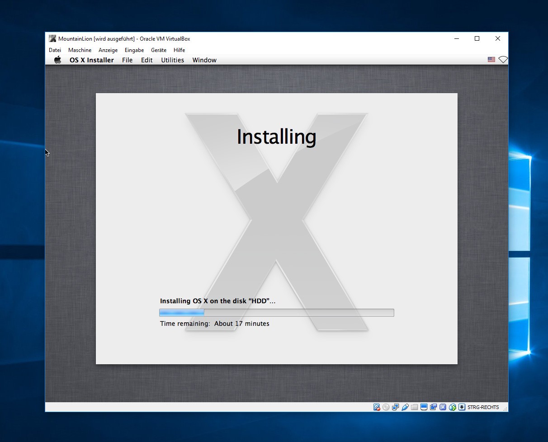Click the USB devices status icon

[x=405, y=407]
